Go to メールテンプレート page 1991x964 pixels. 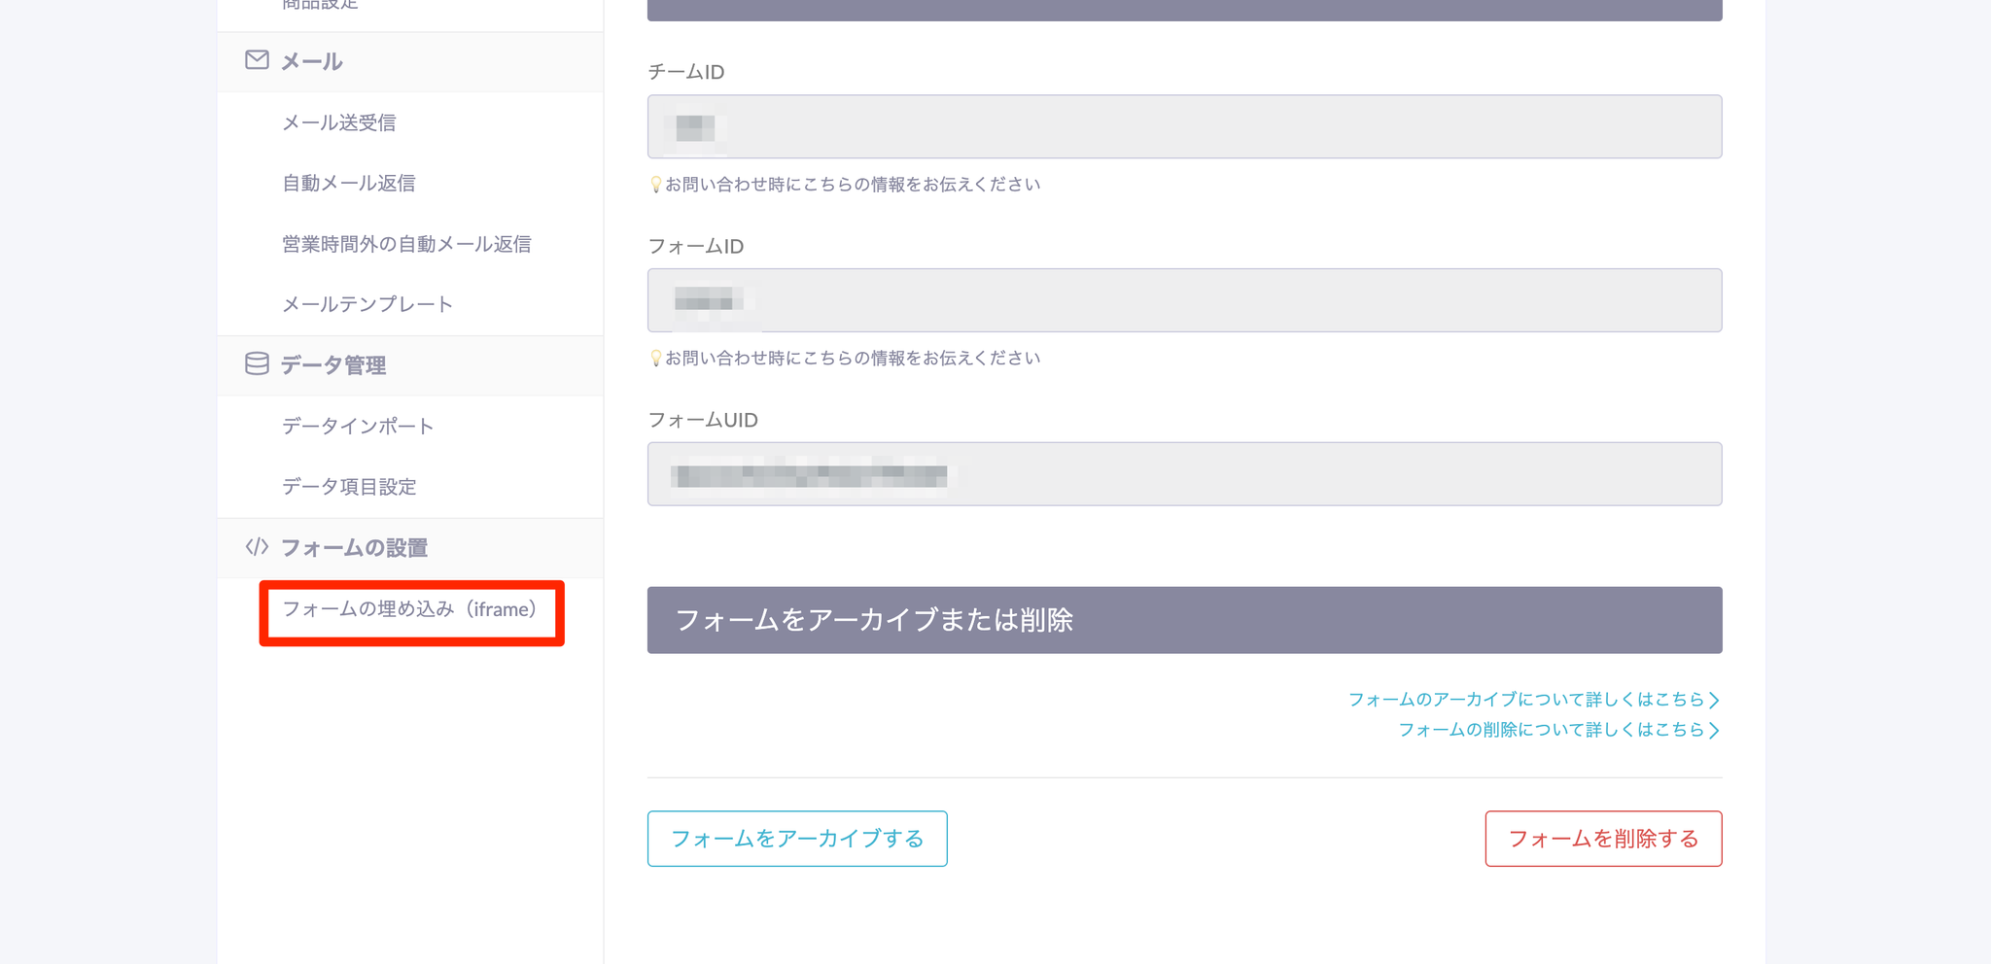pyautogui.click(x=367, y=304)
